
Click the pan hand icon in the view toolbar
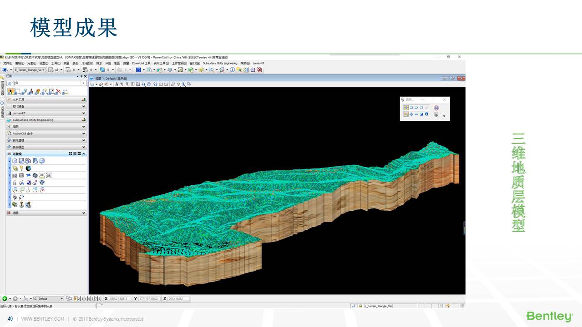click(x=149, y=84)
